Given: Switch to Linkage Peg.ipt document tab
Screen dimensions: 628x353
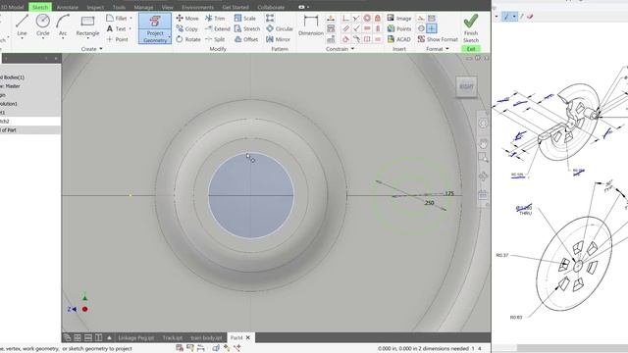Looking at the screenshot, I should click(136, 337).
